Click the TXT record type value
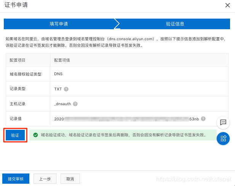Screen dimensions: 235x186 (58, 89)
